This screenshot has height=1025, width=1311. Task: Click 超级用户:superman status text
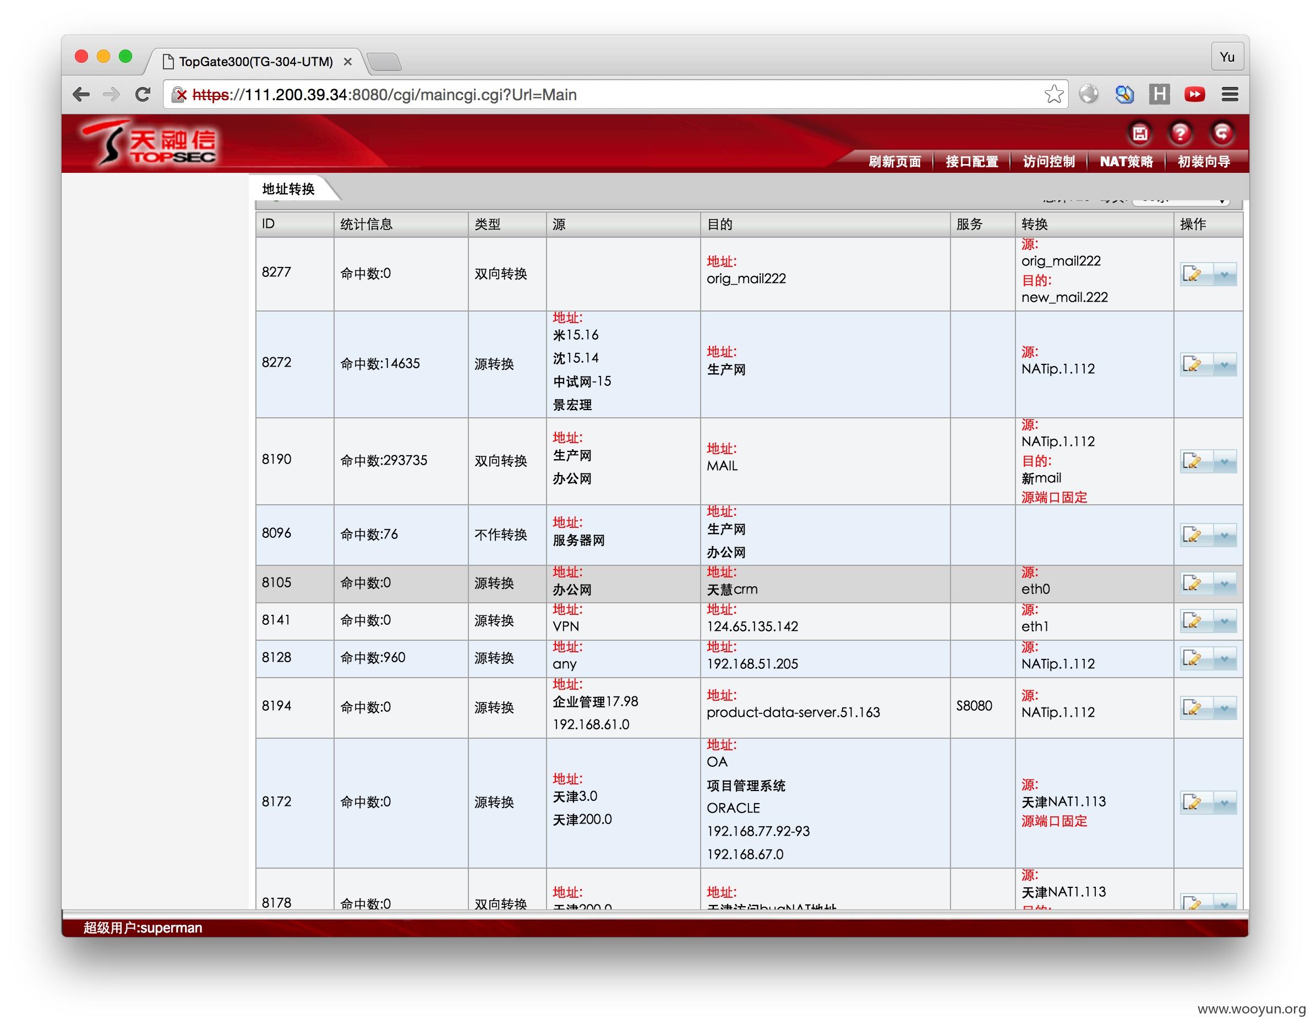pyautogui.click(x=143, y=928)
